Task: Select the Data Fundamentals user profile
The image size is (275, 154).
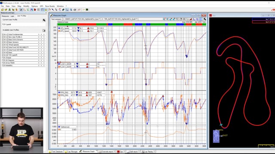Action: pos(23,34)
